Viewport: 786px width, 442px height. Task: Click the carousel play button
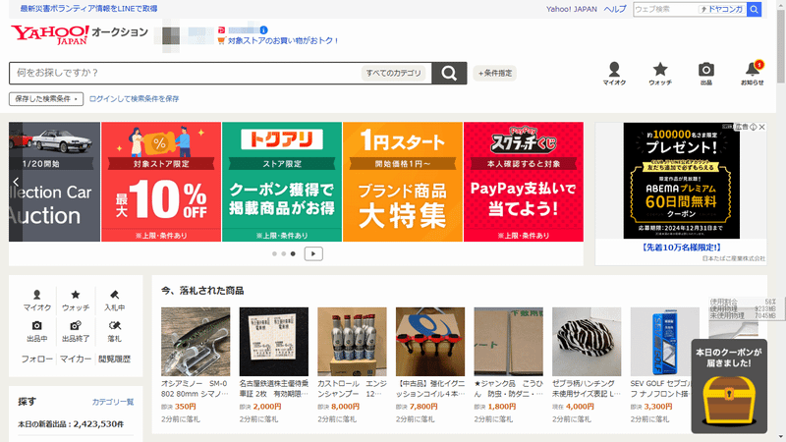pos(313,253)
